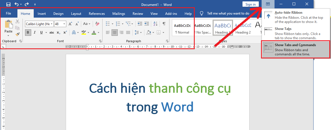
Task: Switch to the Insert tab
Action: (42, 14)
